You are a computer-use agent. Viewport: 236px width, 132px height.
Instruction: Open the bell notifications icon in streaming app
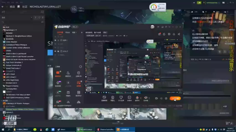click(174, 34)
